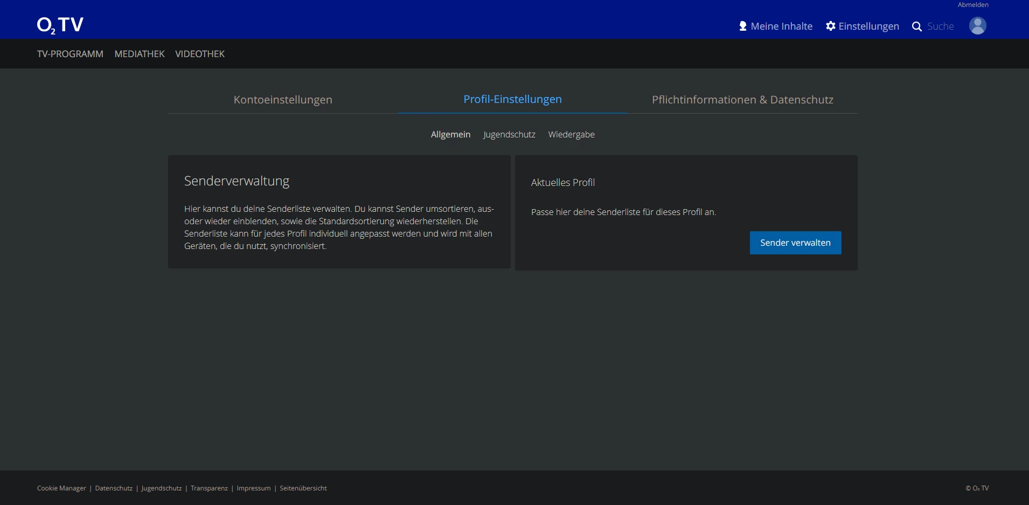Open Cookie Manager footer link
Image resolution: width=1029 pixels, height=505 pixels.
pos(61,488)
